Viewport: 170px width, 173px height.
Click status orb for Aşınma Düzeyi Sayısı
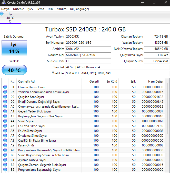coord(5,160)
